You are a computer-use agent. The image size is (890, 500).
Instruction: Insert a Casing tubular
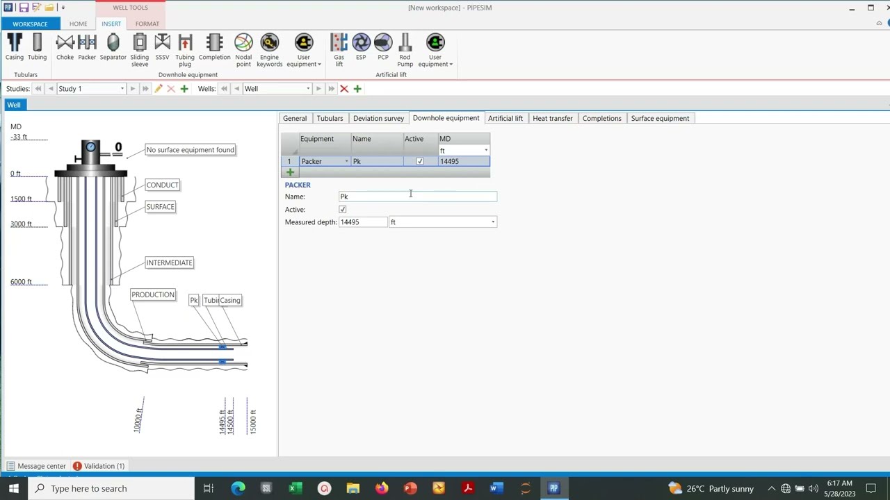click(x=15, y=48)
